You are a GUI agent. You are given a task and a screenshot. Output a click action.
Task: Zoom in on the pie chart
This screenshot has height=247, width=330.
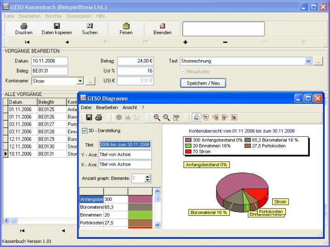click(157, 118)
